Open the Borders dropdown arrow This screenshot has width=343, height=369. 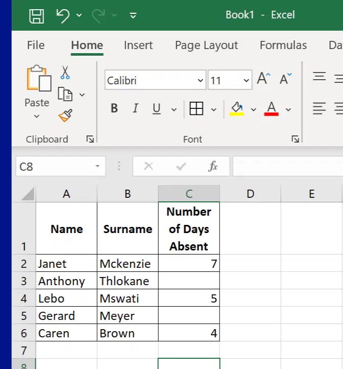tap(214, 109)
